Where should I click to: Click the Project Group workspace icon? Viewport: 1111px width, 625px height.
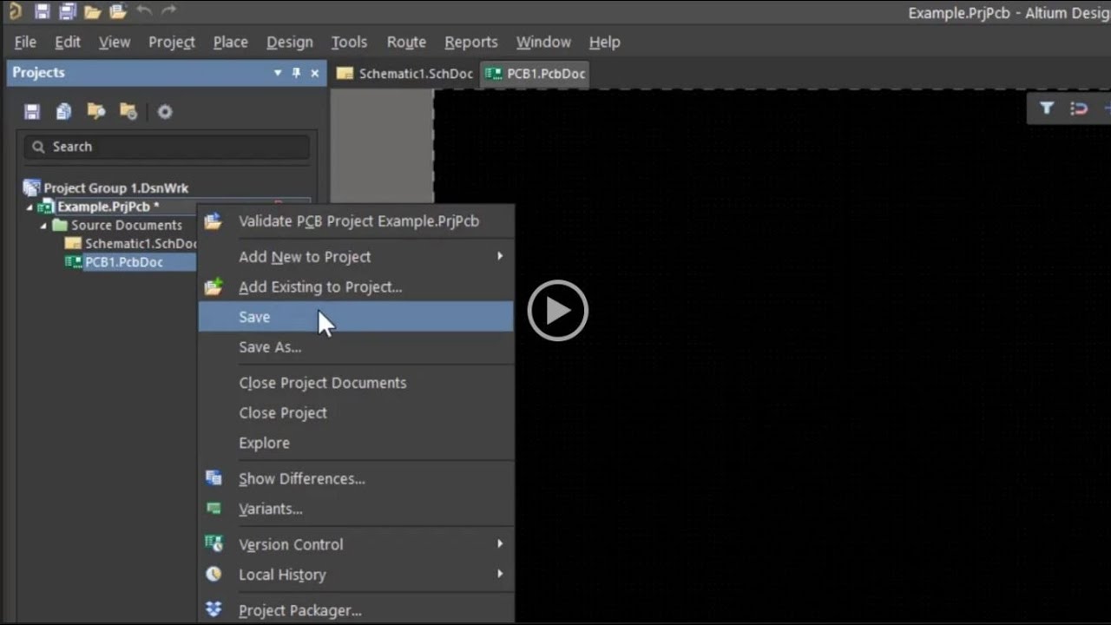click(x=32, y=187)
